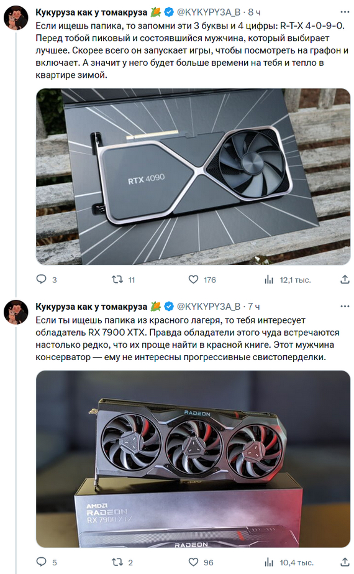
Task: View analytics showing 10,4 тыс. views
Action: [289, 562]
